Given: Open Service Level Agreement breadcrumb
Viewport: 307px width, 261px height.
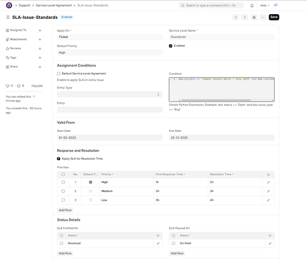Looking at the screenshot, I should [54, 5].
